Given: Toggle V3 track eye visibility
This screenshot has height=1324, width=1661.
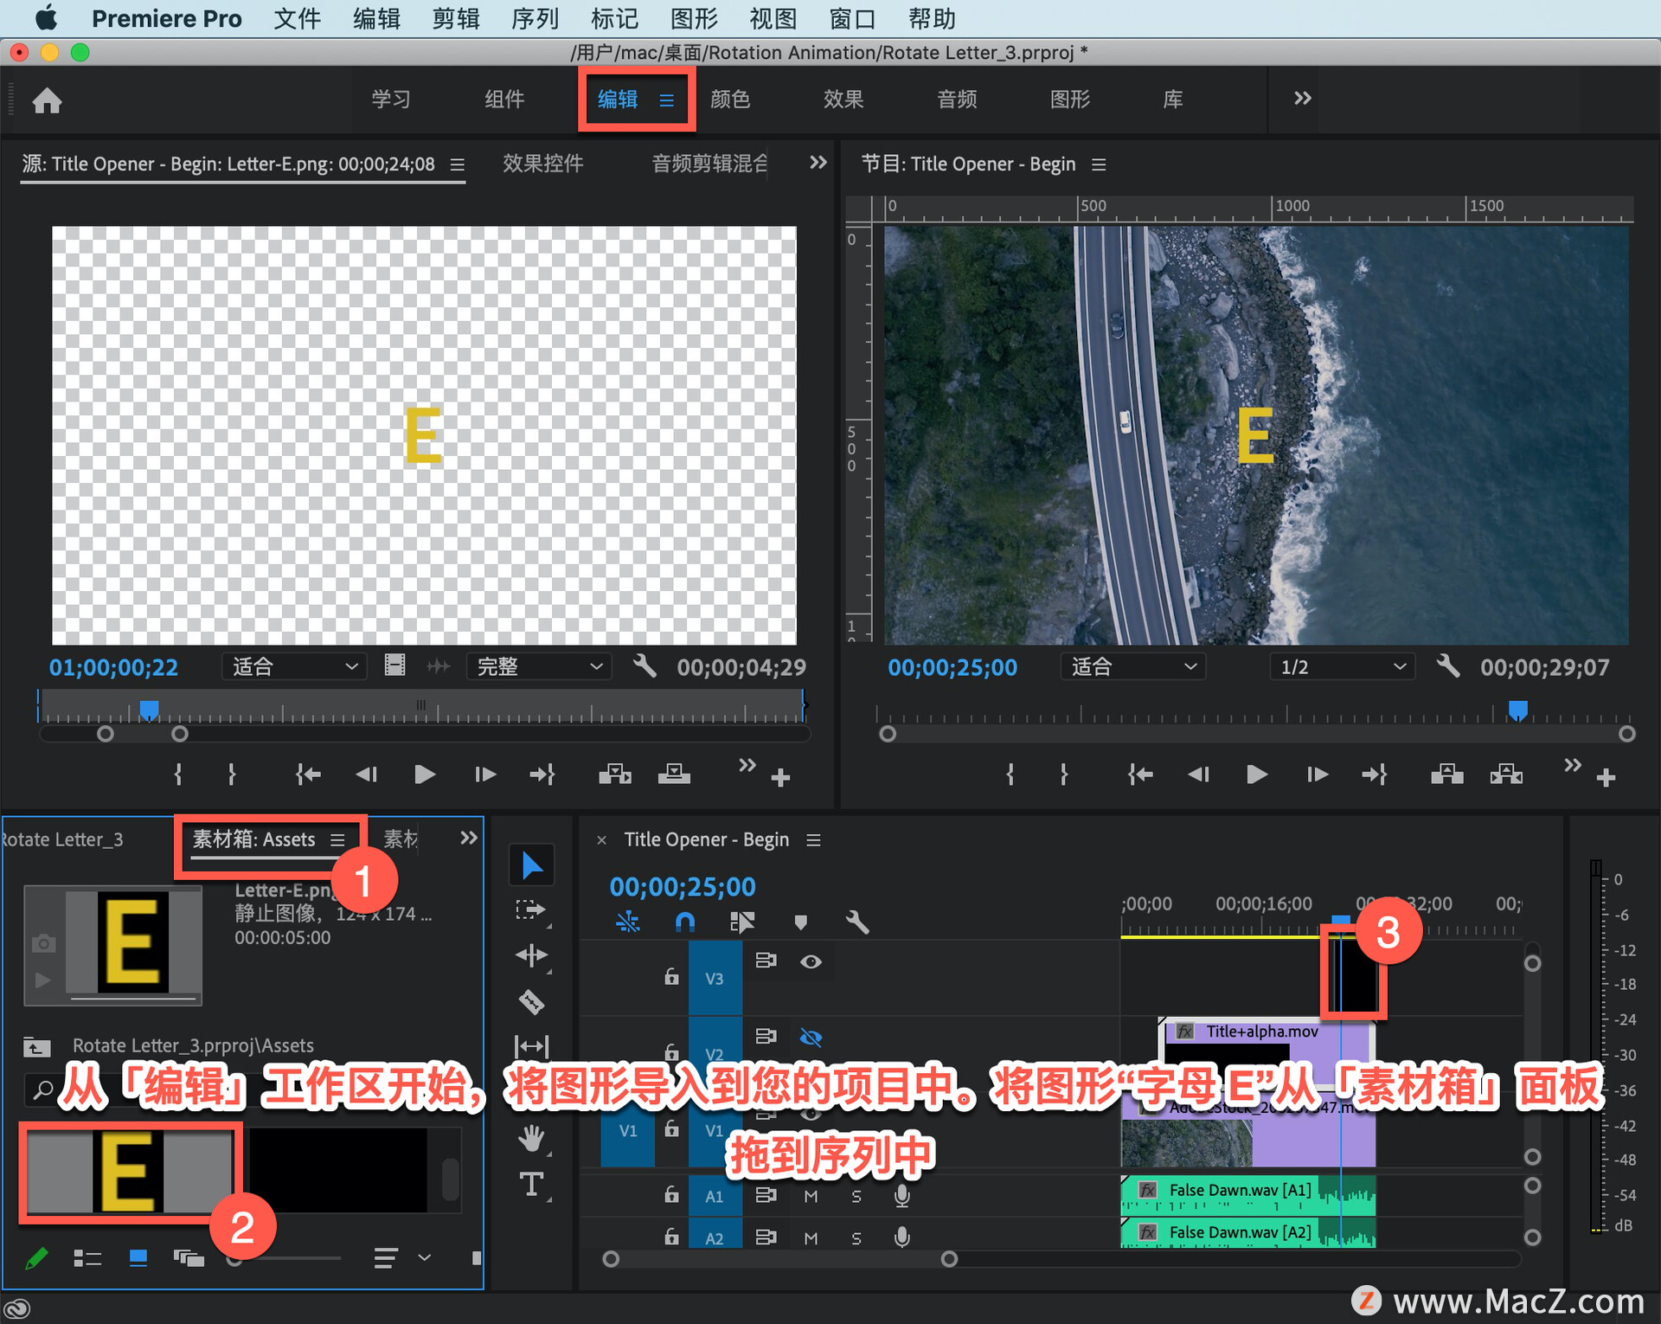Looking at the screenshot, I should pyautogui.click(x=811, y=961).
